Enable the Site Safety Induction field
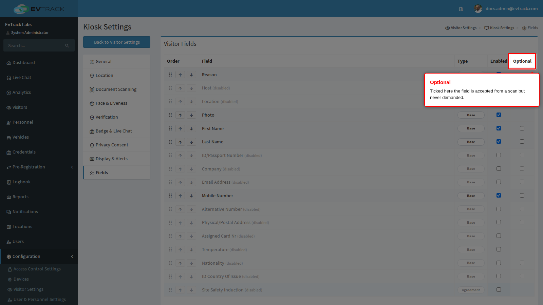 pyautogui.click(x=499, y=290)
